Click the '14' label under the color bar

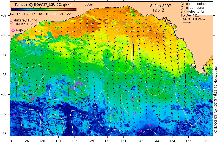tap(12, 14)
